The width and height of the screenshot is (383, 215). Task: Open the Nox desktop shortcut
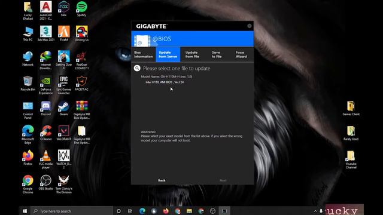click(x=64, y=9)
